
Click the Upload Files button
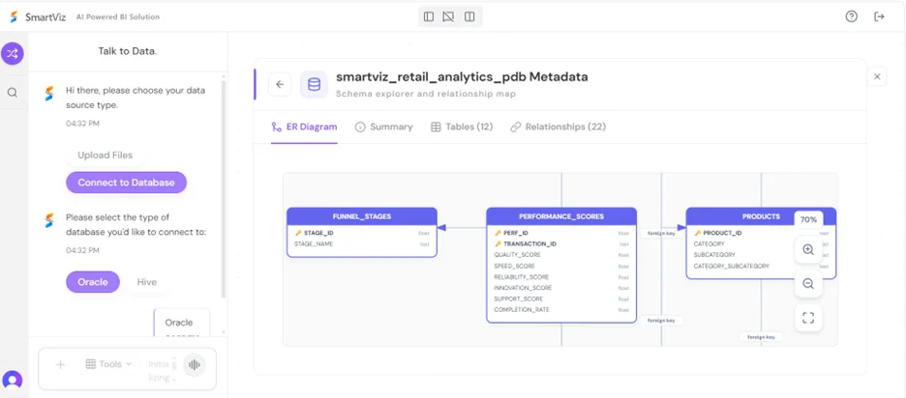(x=105, y=156)
